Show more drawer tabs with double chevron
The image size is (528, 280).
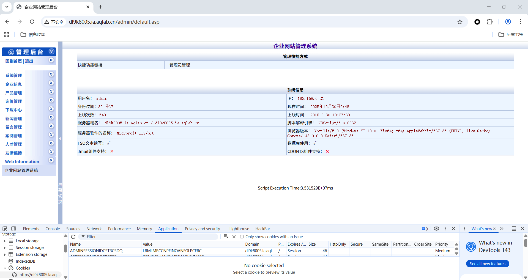[502, 229]
